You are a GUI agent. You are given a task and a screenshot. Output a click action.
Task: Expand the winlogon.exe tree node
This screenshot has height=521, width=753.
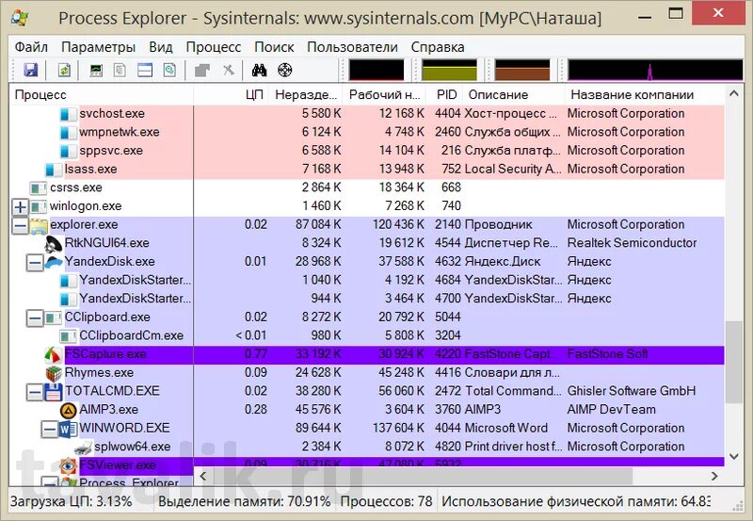click(x=20, y=206)
